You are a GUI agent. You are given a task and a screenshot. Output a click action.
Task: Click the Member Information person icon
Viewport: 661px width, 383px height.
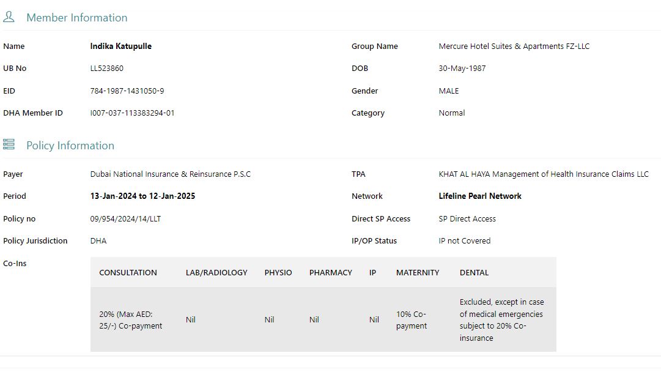click(x=9, y=17)
